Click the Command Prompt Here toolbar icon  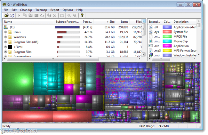(x=36, y=16)
